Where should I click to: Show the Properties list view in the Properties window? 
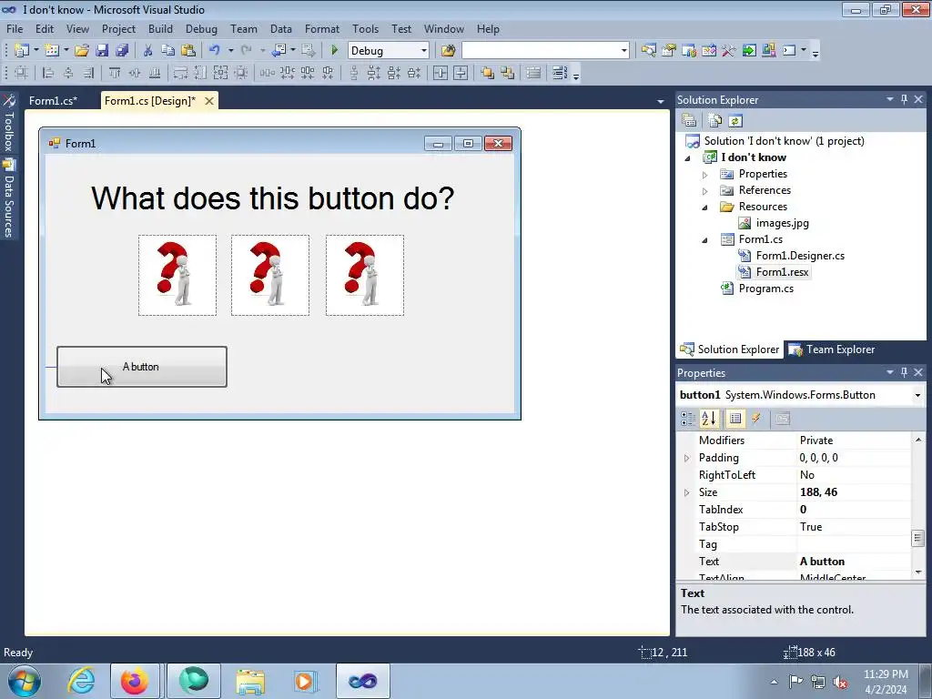click(735, 419)
